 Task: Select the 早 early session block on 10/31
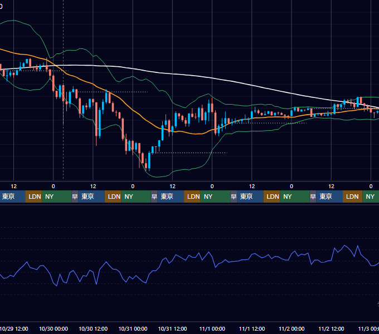[154, 197]
